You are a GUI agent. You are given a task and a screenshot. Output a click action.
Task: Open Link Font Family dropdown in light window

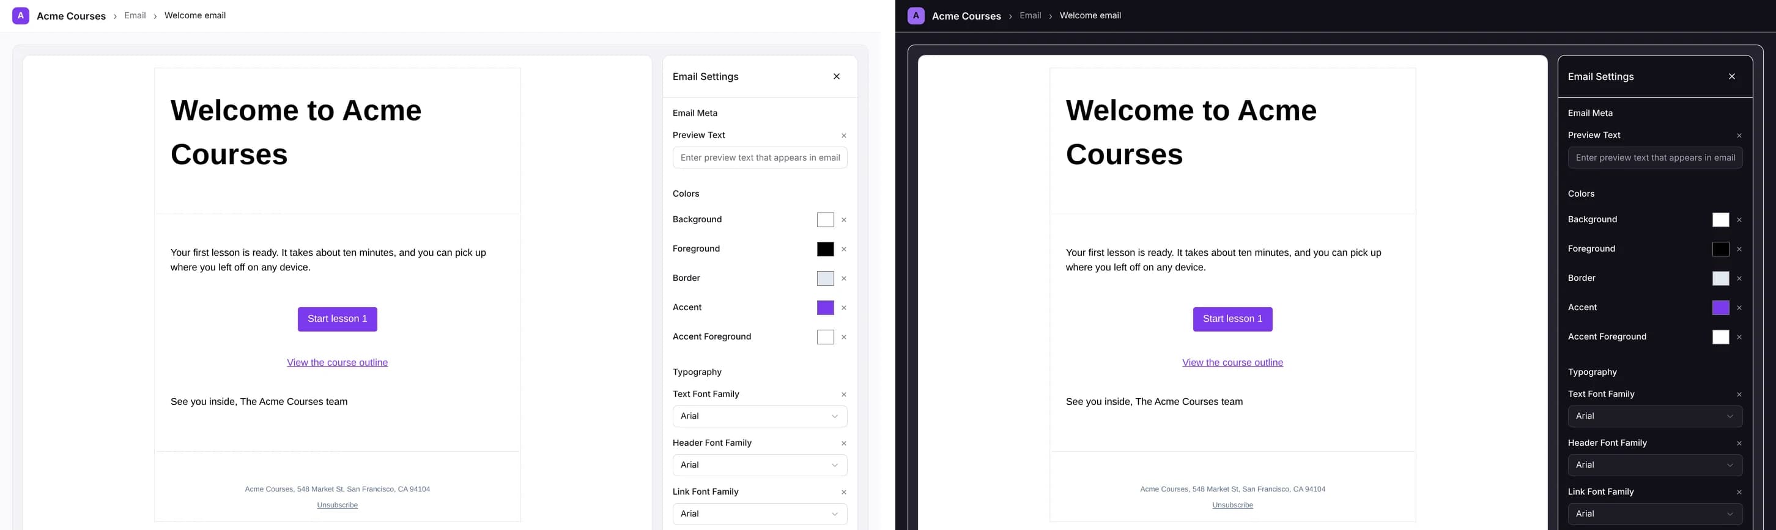(x=760, y=514)
